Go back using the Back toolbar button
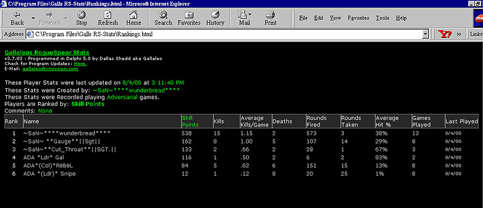Viewport: 483px width, 208px height. click(17, 19)
